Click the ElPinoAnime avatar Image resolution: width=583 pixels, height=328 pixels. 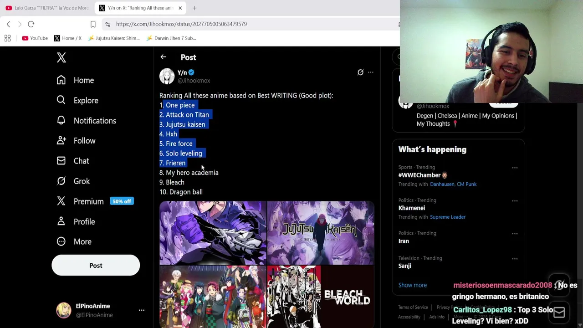click(64, 310)
